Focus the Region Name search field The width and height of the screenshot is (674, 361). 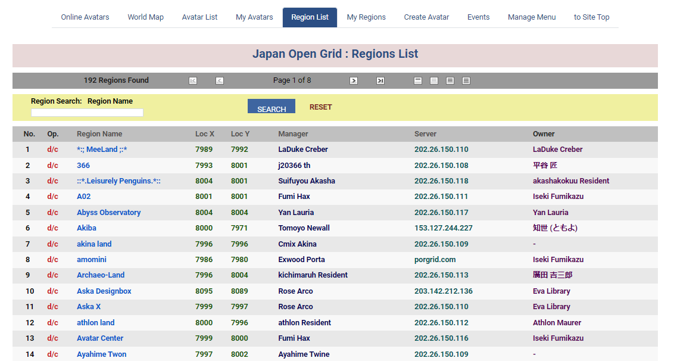(87, 113)
